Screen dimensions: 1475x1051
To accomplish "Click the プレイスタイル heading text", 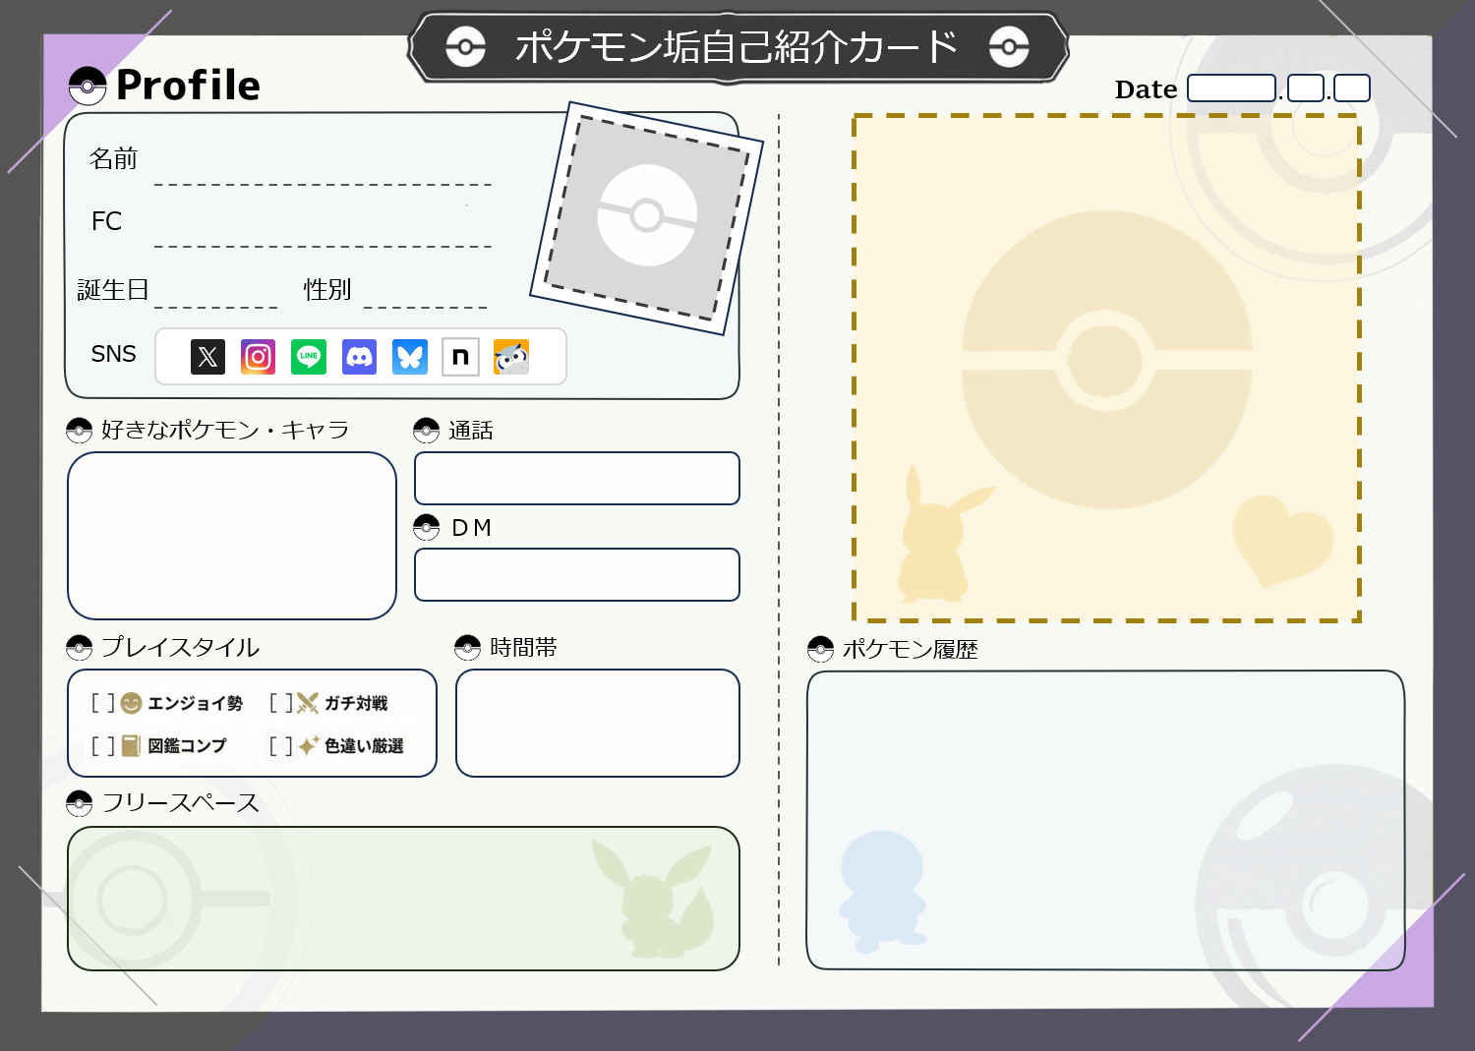I will (181, 648).
